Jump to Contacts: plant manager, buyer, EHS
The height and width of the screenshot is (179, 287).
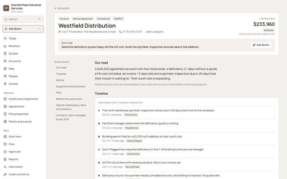click(x=71, y=117)
